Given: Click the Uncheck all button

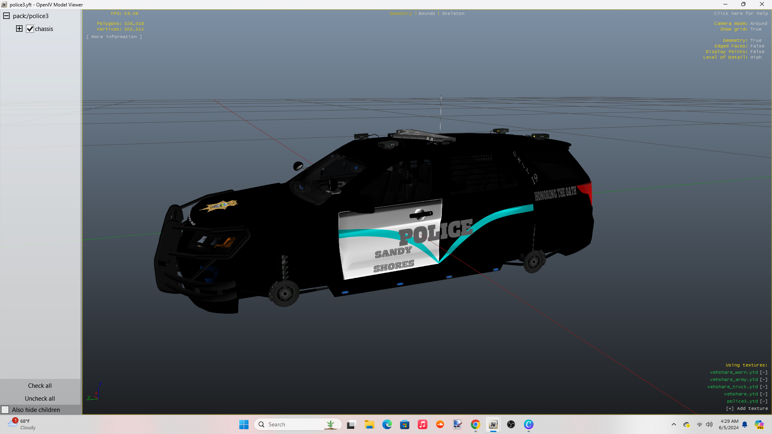Looking at the screenshot, I should point(40,399).
